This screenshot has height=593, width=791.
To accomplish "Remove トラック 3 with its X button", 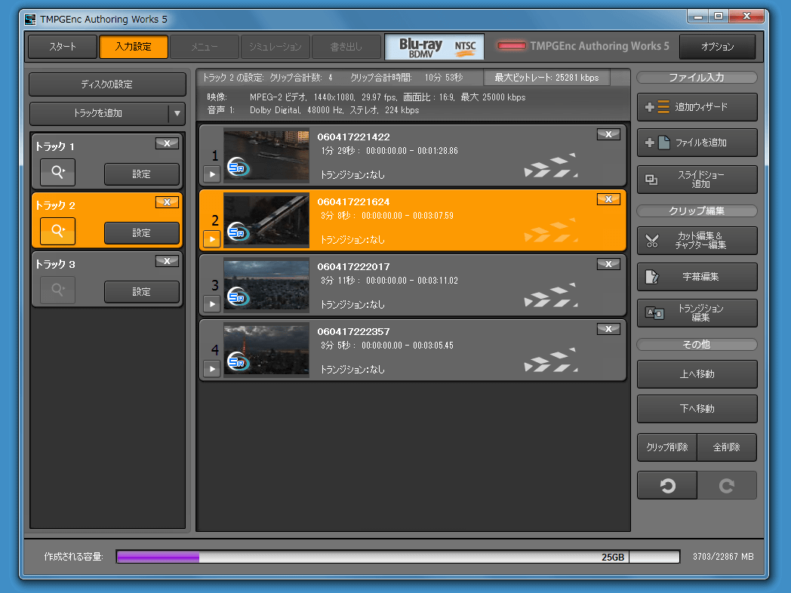I will [167, 261].
